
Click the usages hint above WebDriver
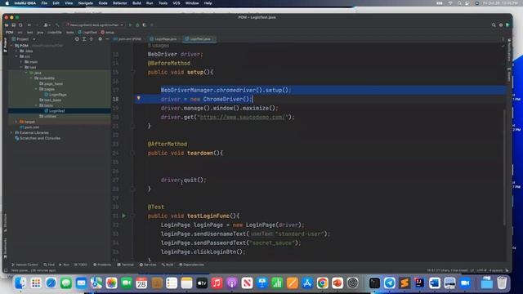pos(159,46)
